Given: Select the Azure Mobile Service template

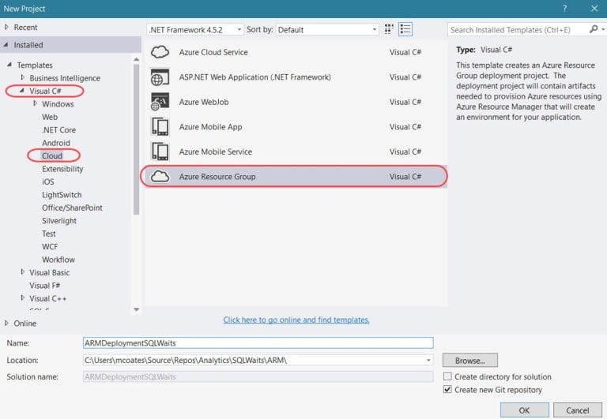Looking at the screenshot, I should (x=296, y=152).
